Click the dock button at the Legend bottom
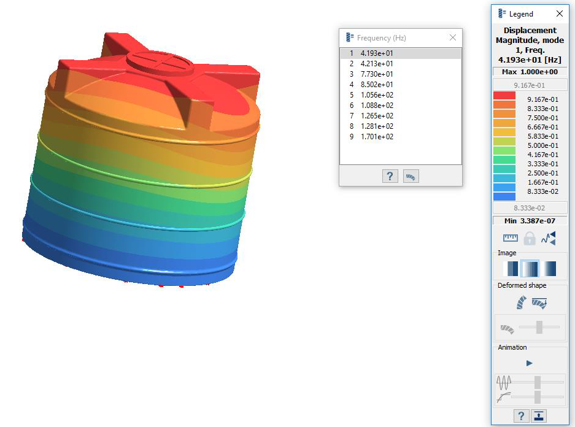575x427 pixels. pos(539,417)
